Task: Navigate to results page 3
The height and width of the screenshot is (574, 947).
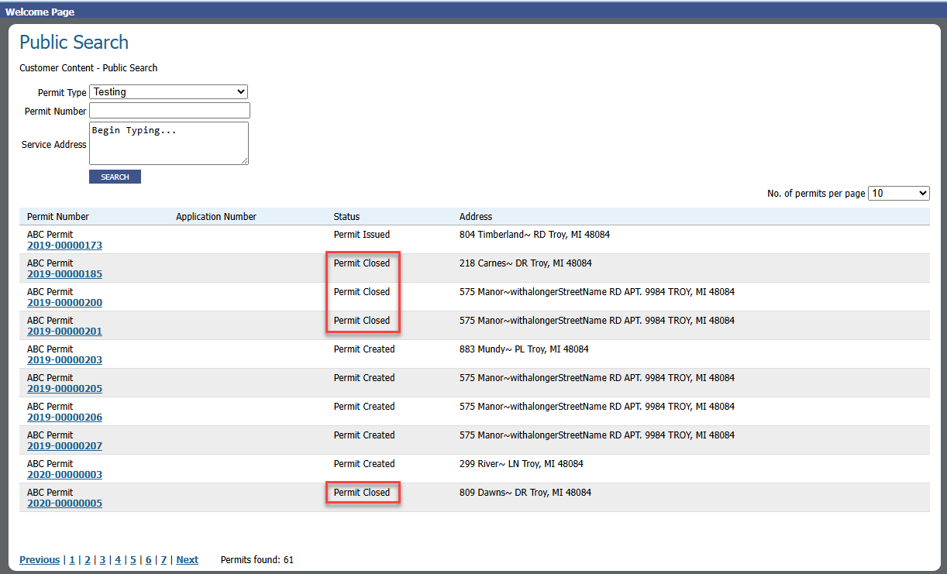Action: coord(102,560)
